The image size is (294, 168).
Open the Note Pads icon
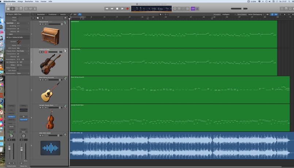(286, 9)
